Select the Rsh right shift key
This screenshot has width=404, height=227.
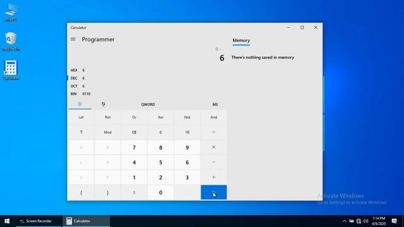tap(108, 117)
